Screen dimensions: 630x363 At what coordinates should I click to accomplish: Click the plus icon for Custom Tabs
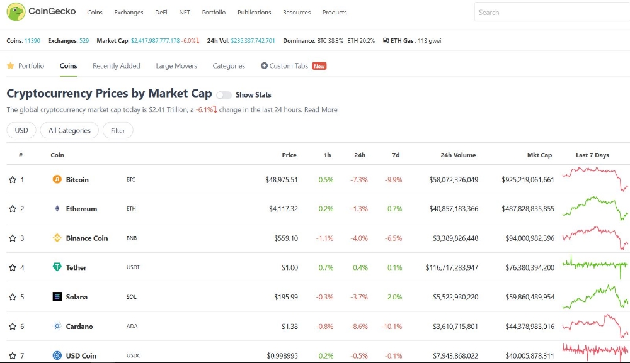click(264, 66)
